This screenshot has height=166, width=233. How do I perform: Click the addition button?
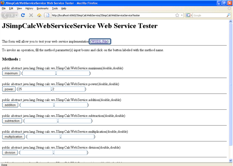coord(10,105)
